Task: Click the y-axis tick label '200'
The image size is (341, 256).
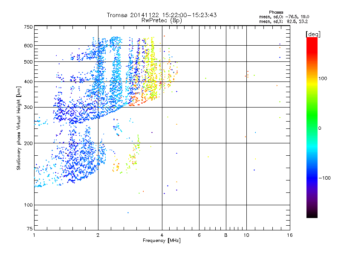Action: [28, 143]
